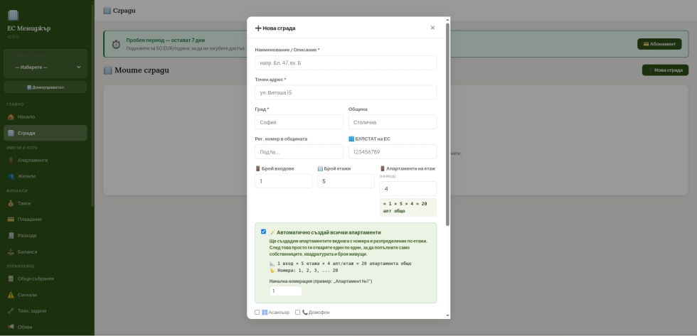Open Жители via its people icon
The width and height of the screenshot is (697, 336).
pos(11,176)
